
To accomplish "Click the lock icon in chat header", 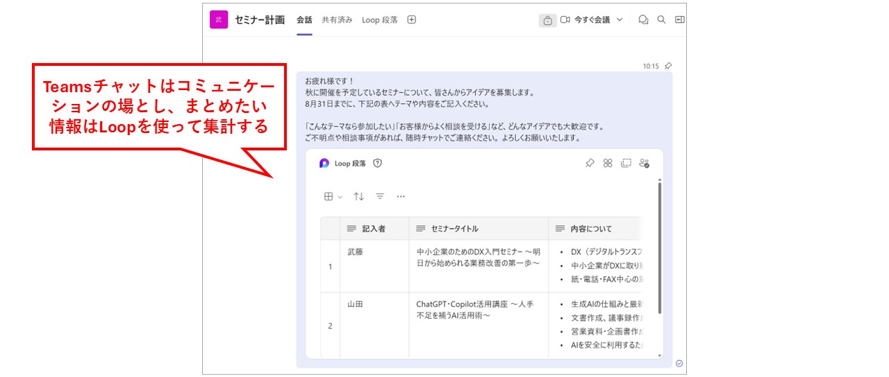I will [547, 20].
